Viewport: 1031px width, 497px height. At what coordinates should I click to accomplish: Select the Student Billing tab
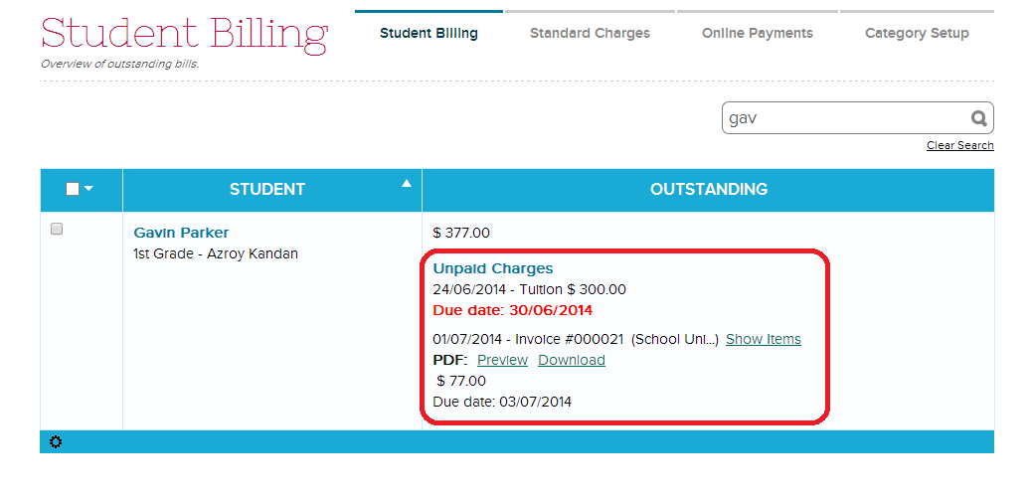click(x=429, y=33)
